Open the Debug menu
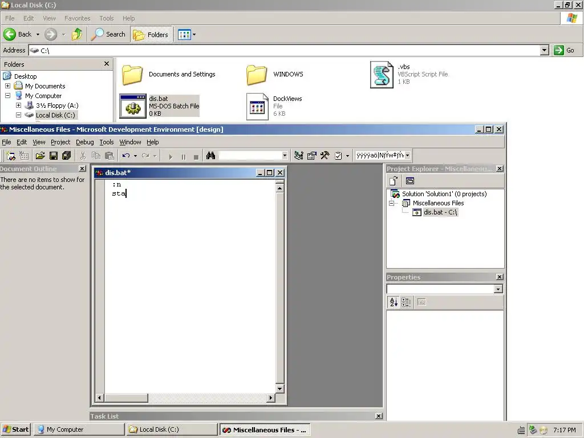584x438 pixels. coord(85,142)
